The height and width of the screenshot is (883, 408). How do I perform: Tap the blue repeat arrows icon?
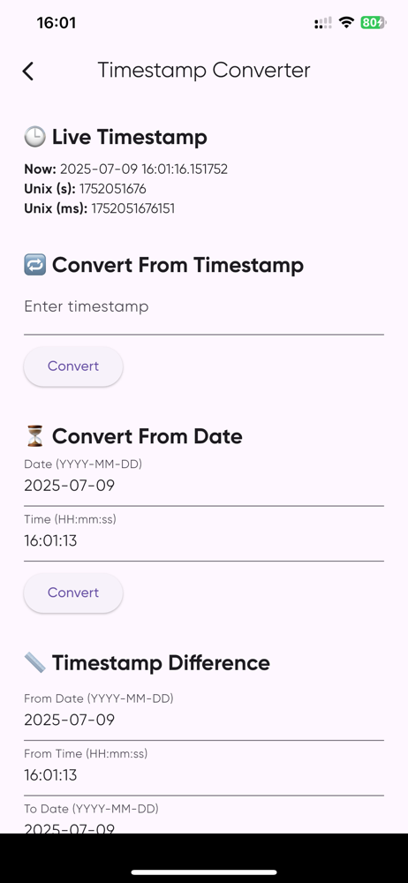pos(35,265)
